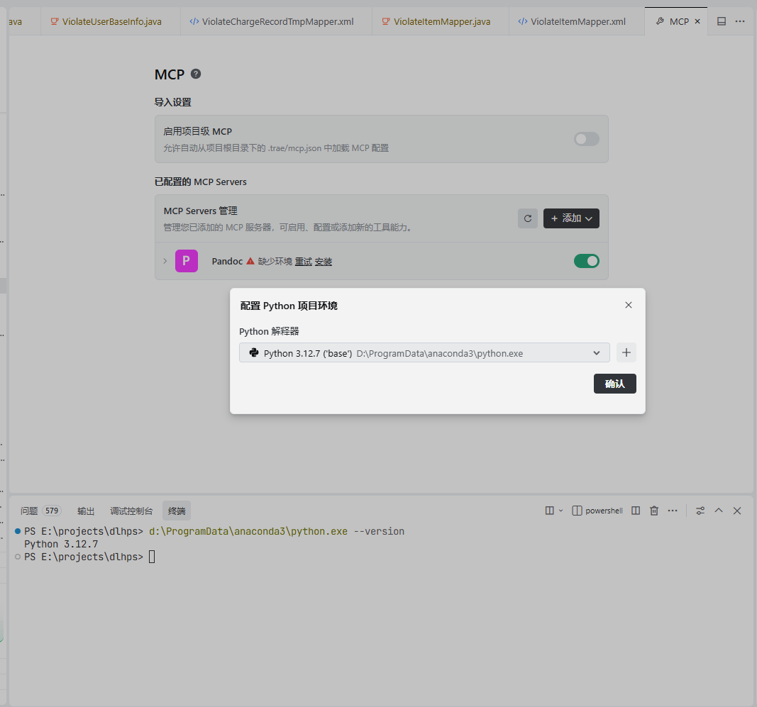The width and height of the screenshot is (757, 707).
Task: Refresh the MCP Servers list
Action: [x=528, y=218]
